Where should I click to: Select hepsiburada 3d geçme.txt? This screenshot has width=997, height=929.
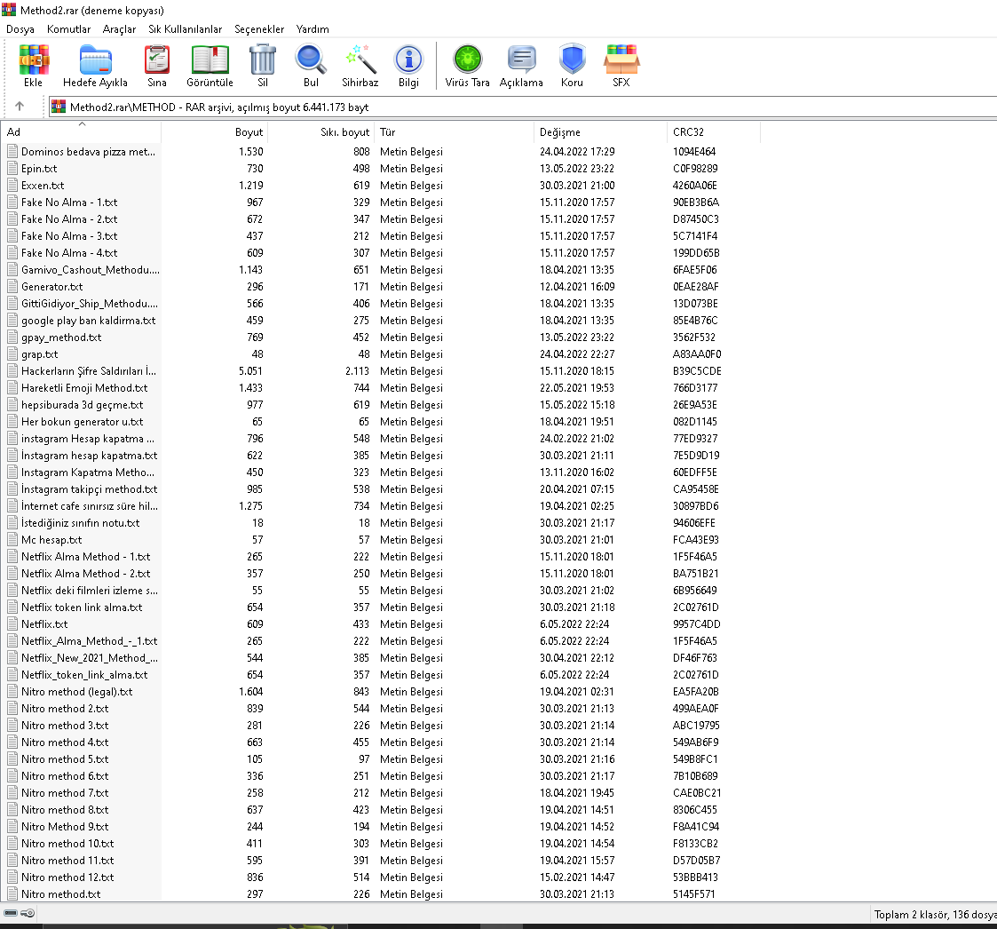coord(82,405)
